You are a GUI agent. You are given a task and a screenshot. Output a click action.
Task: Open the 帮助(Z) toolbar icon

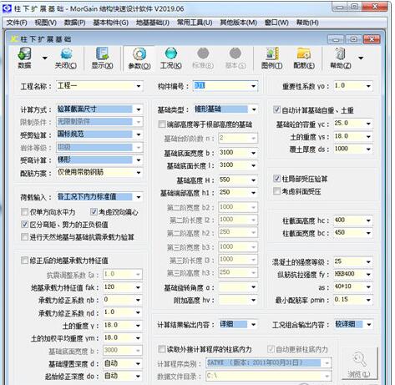341,58
